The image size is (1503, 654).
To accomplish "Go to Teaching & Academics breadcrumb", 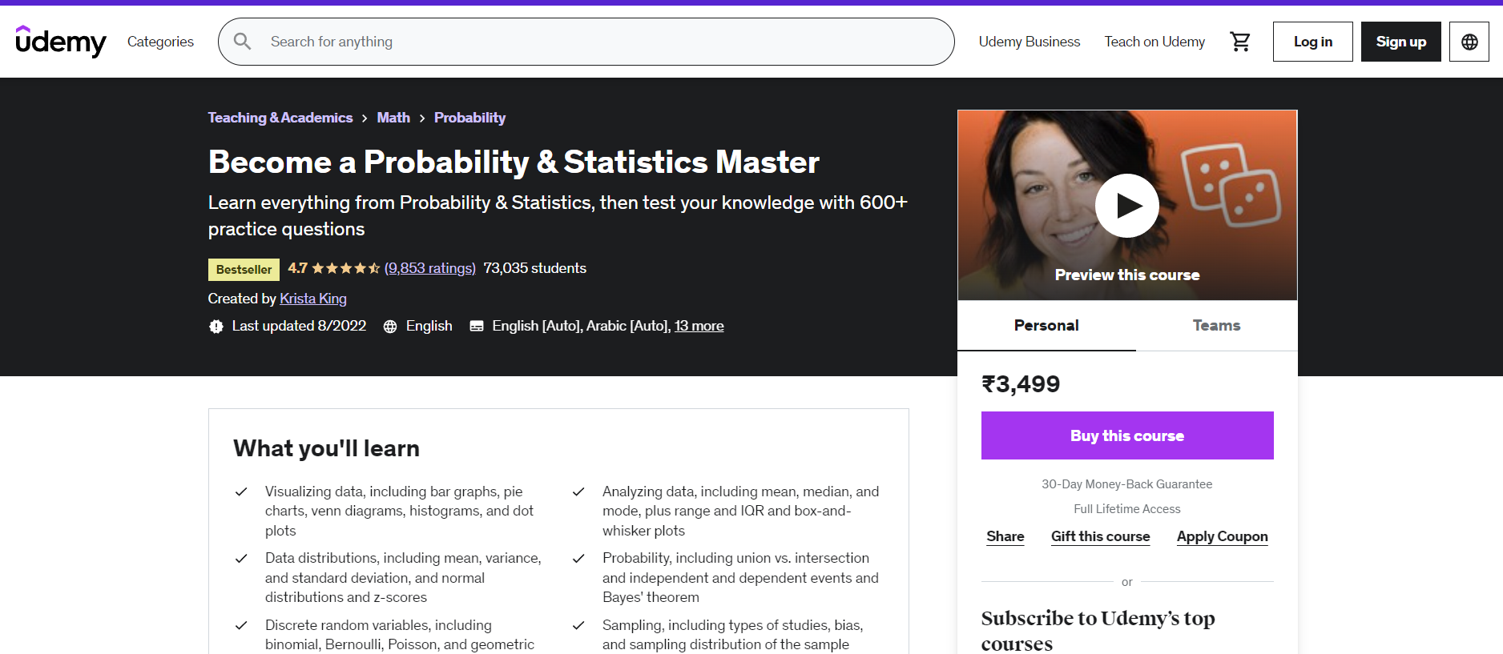I will pyautogui.click(x=280, y=118).
